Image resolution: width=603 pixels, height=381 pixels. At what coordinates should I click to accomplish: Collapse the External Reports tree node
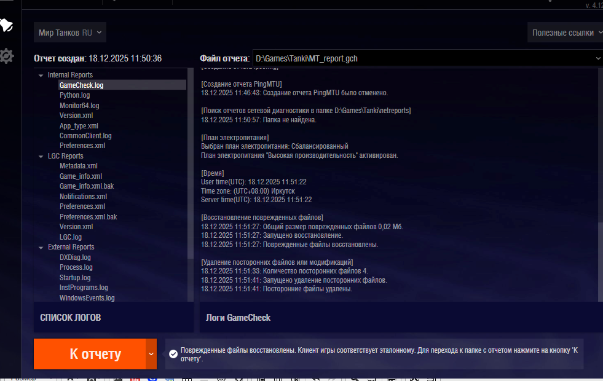point(41,248)
